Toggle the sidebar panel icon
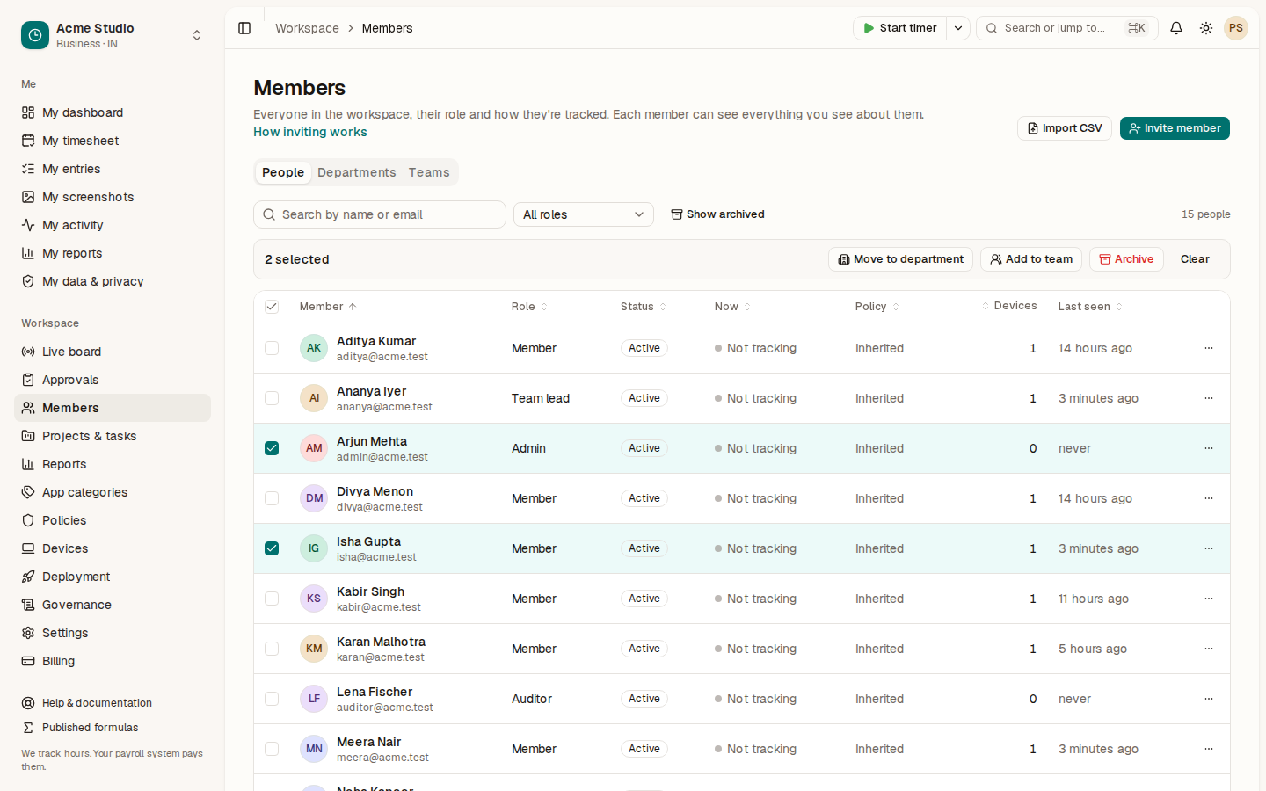This screenshot has width=1266, height=791. [x=244, y=28]
